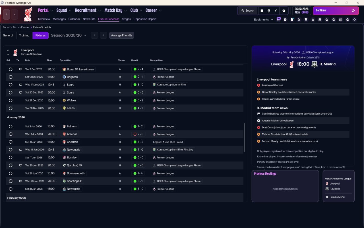Open the settings gear icon
The image size is (364, 228).
coord(284,11)
